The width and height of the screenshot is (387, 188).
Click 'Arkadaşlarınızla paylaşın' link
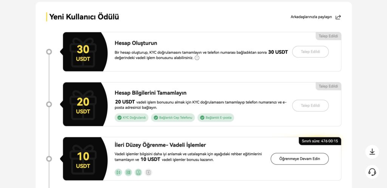tap(311, 17)
